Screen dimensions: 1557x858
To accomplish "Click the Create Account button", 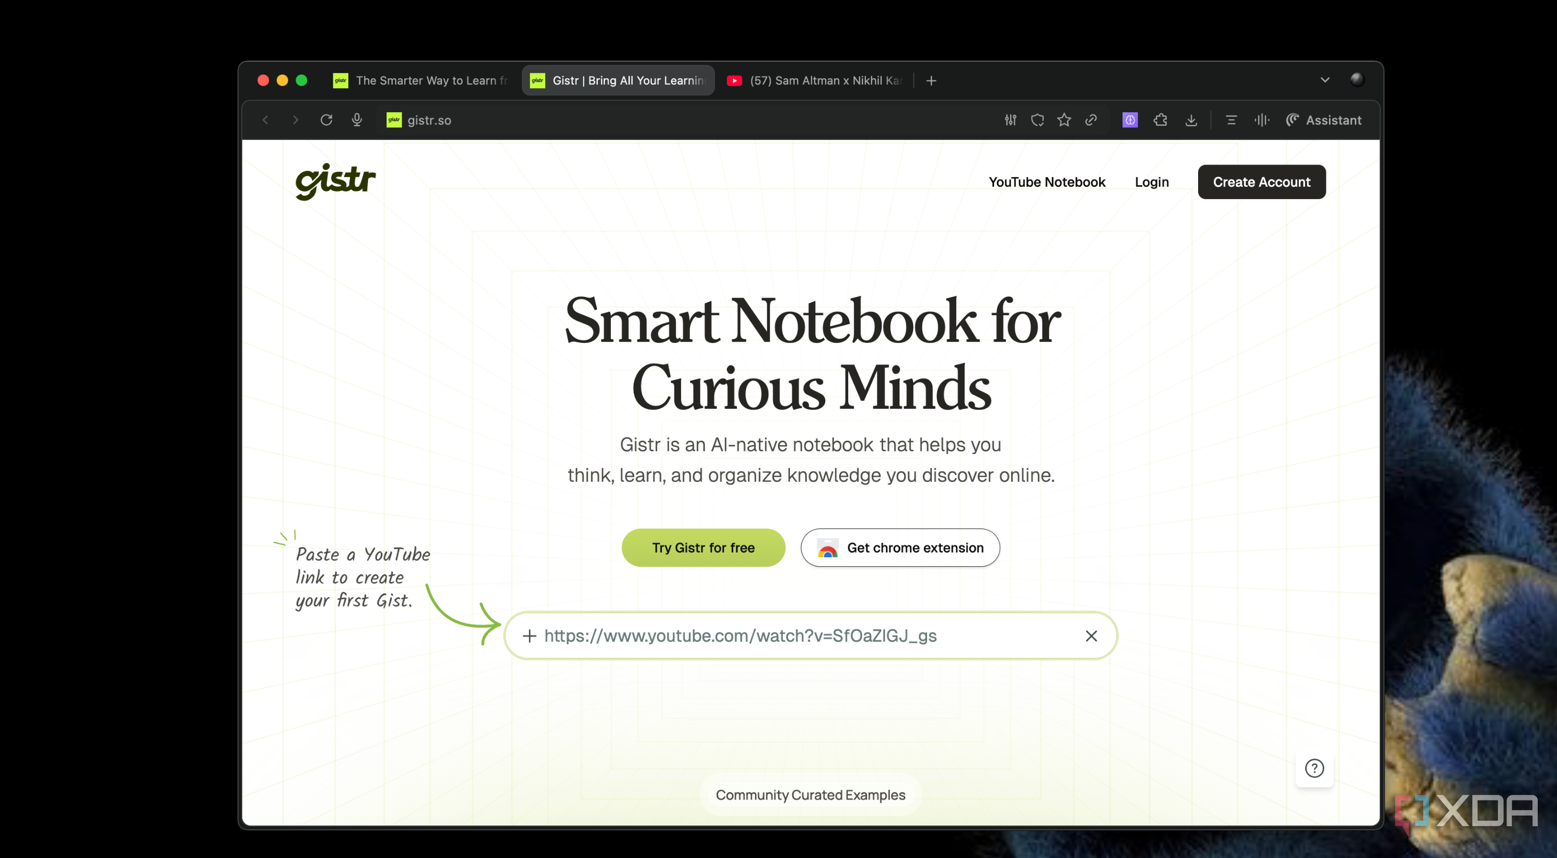I will (x=1261, y=182).
